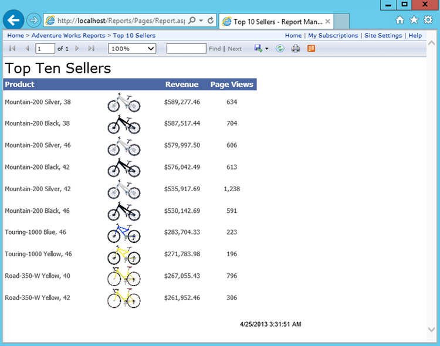This screenshot has height=346, width=440.
Task: Select revenue value $261,952.46
Action: (182, 298)
